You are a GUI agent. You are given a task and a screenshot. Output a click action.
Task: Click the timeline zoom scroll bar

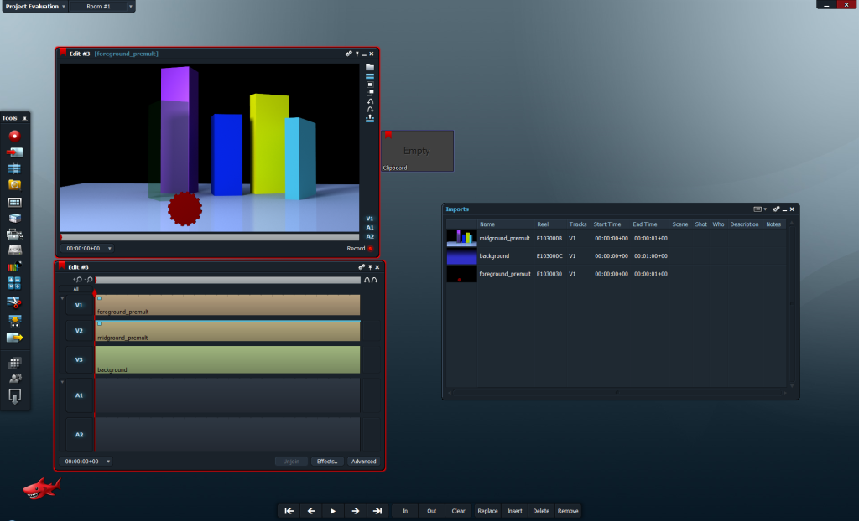(x=228, y=281)
